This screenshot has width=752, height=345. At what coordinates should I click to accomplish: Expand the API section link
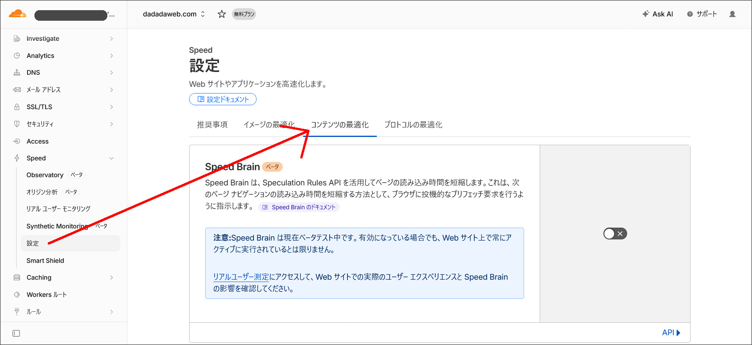click(x=671, y=332)
